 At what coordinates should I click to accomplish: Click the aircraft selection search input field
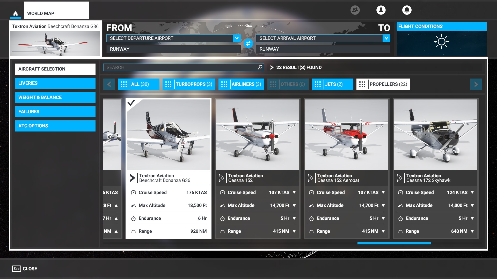pos(184,67)
